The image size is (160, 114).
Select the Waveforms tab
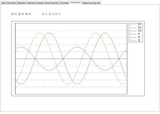click(76, 3)
